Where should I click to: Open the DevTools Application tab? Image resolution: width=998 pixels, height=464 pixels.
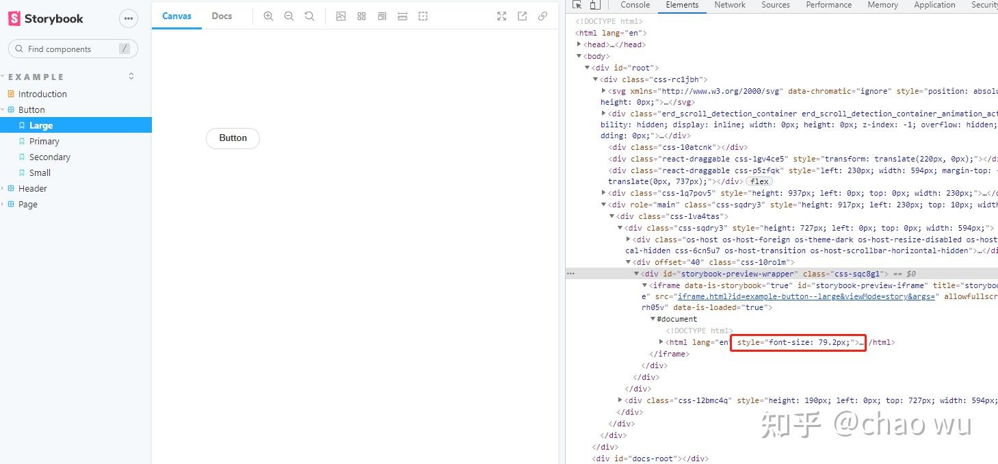click(934, 5)
